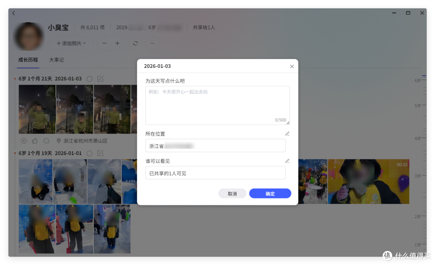
Task: Click the 共享给1人 sharing text
Action: pyautogui.click(x=204, y=27)
